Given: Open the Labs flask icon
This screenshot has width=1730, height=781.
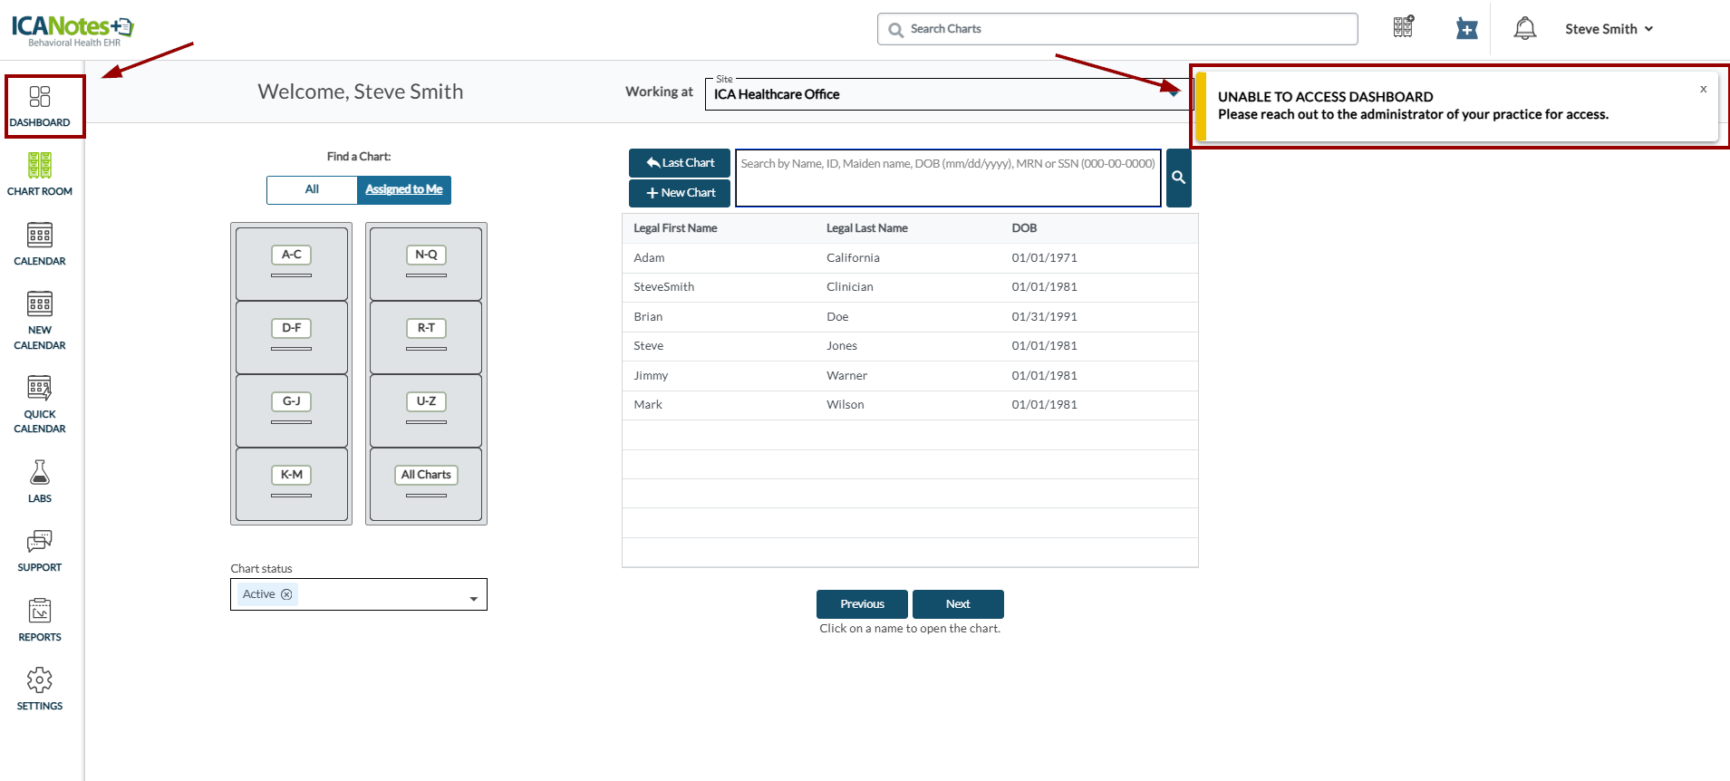Looking at the screenshot, I should click(x=40, y=480).
